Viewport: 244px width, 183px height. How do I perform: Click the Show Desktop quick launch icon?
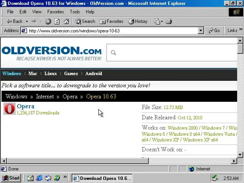click(x=30, y=178)
